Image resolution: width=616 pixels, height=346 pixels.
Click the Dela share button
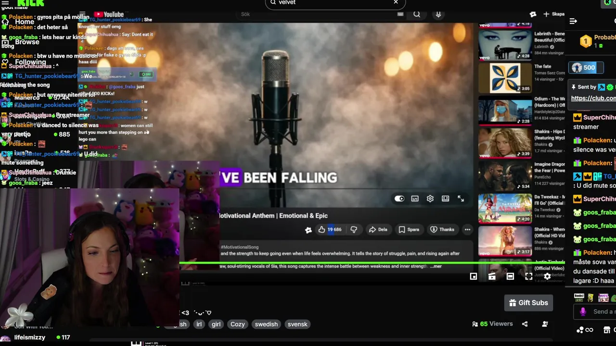tap(378, 230)
